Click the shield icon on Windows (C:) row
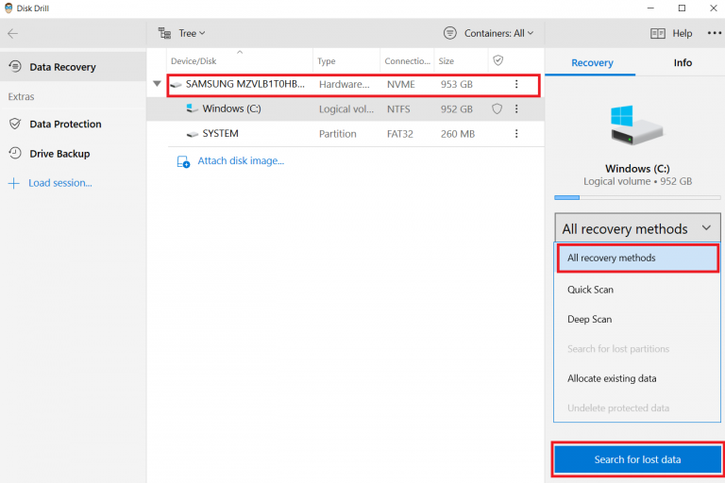 click(497, 108)
